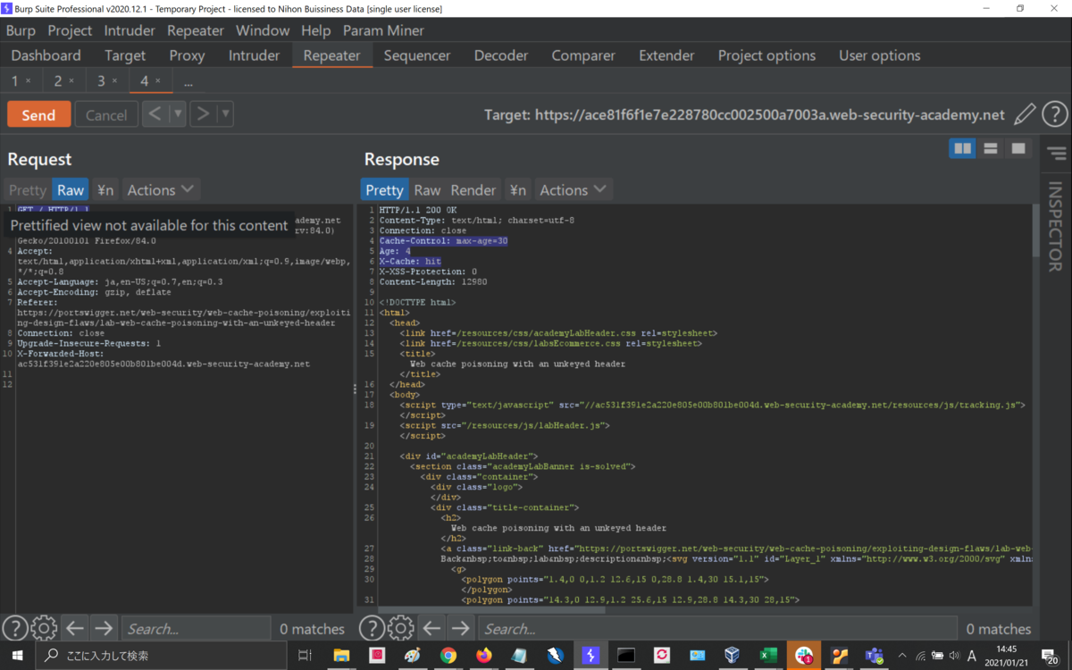Open the Windows Start menu
This screenshot has width=1072, height=670.
[x=17, y=656]
